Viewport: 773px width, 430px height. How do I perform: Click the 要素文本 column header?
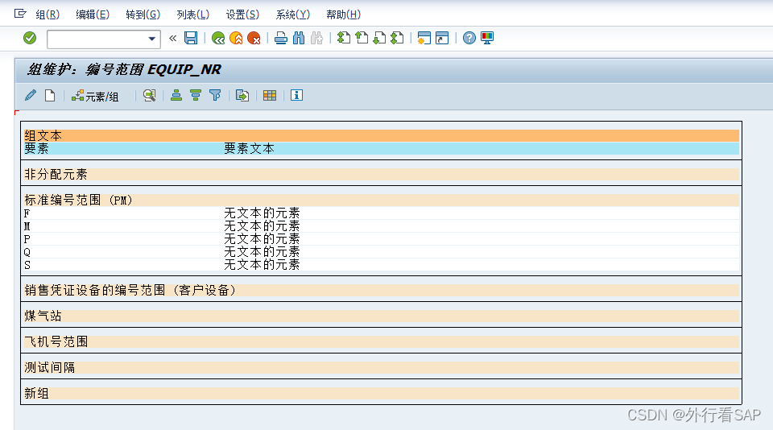pyautogui.click(x=249, y=148)
